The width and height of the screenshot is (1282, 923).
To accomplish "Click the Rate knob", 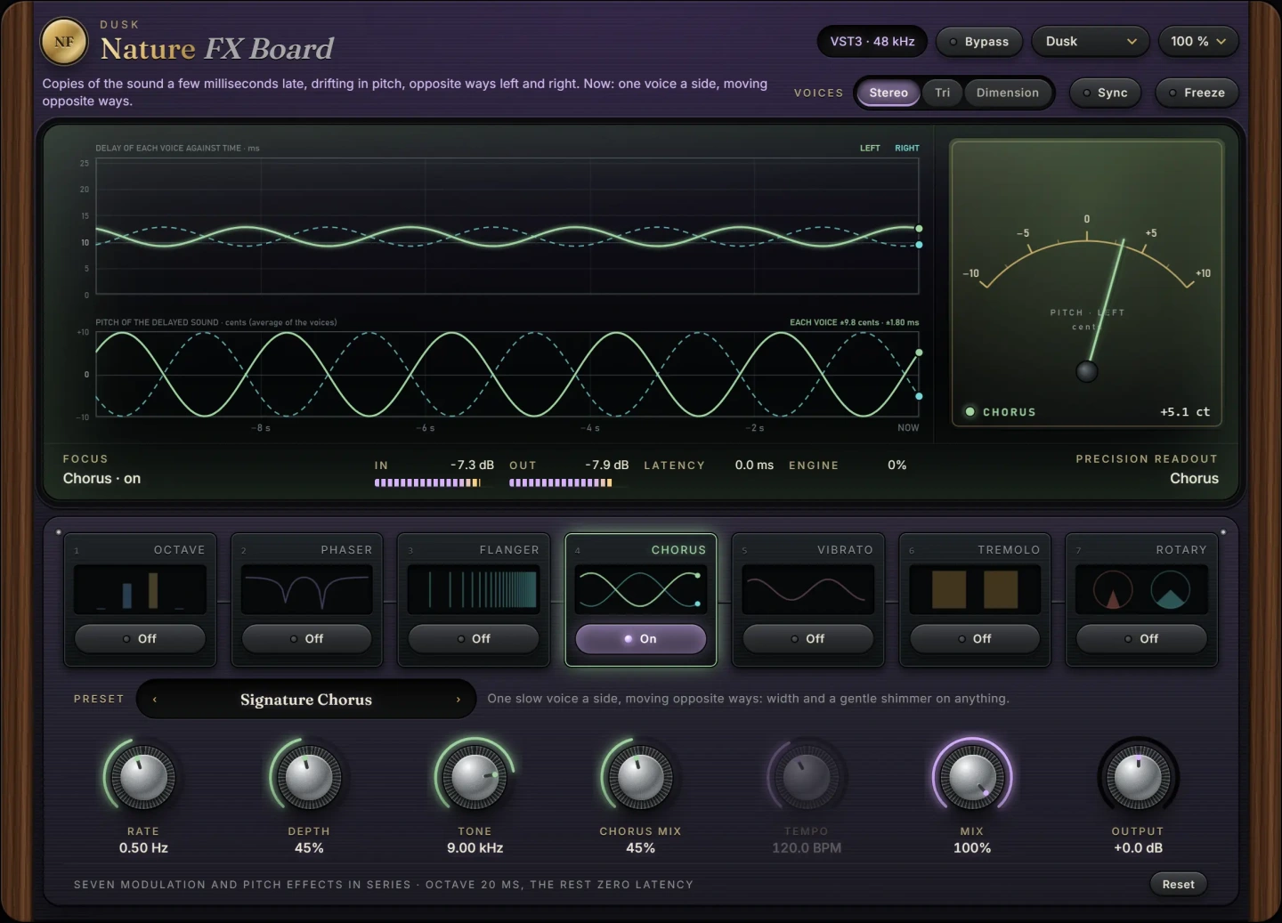I will [142, 777].
